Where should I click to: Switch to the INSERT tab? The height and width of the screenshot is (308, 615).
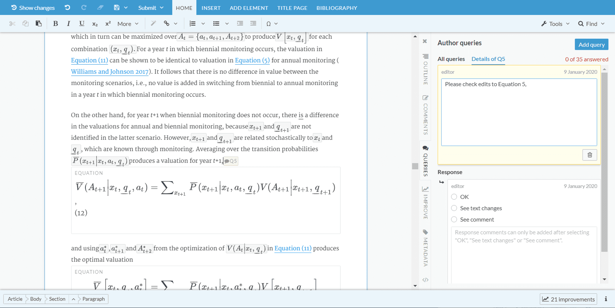[x=211, y=8]
